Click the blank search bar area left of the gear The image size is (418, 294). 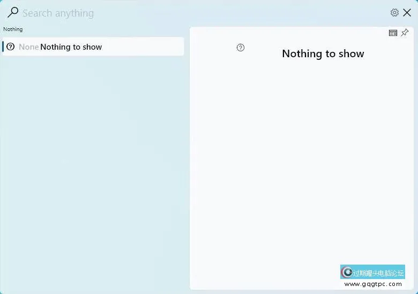241,13
